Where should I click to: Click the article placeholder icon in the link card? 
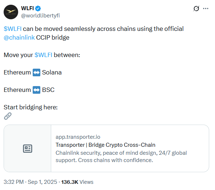28,149
